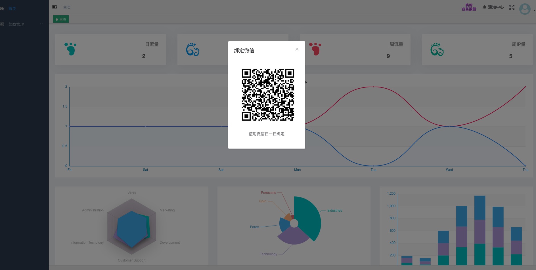Click the Information Techology radar label
This screenshot has width=536, height=270.
pos(87,243)
